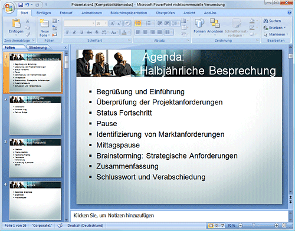Image resolution: width=295 pixels, height=231 pixels.
Task: Open the font name combo box
Action: pos(80,24)
